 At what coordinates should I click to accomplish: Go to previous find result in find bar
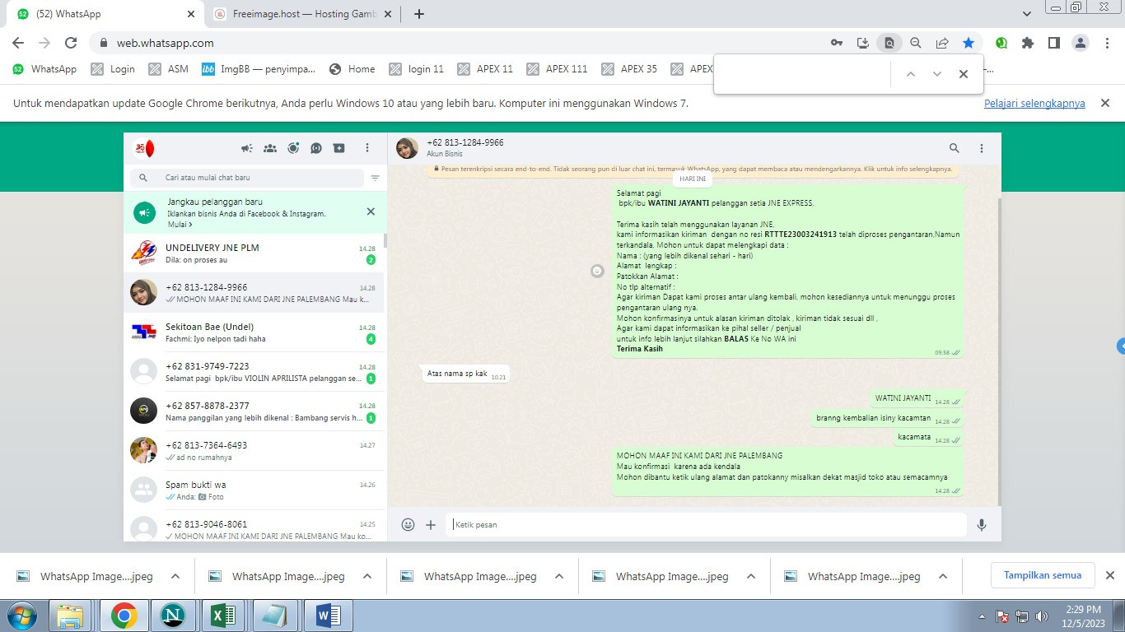tap(911, 74)
